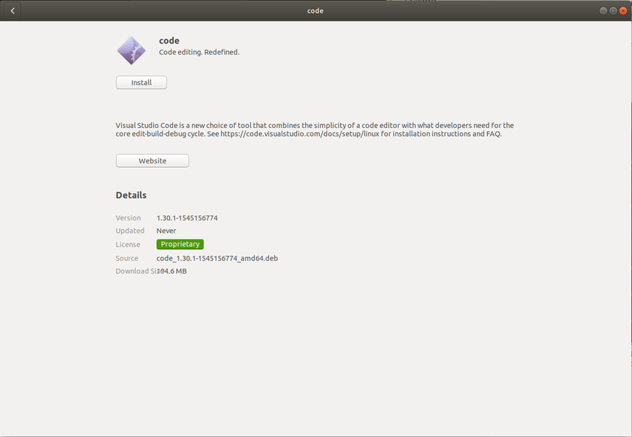The height and width of the screenshot is (437, 632).
Task: Click the Updated value 'Never'
Action: 166,231
